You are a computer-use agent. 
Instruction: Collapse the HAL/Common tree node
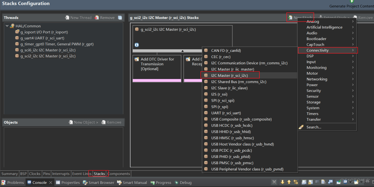coord(7,26)
